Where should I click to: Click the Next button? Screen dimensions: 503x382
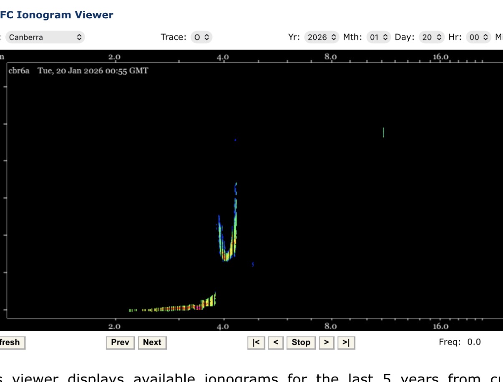(152, 342)
